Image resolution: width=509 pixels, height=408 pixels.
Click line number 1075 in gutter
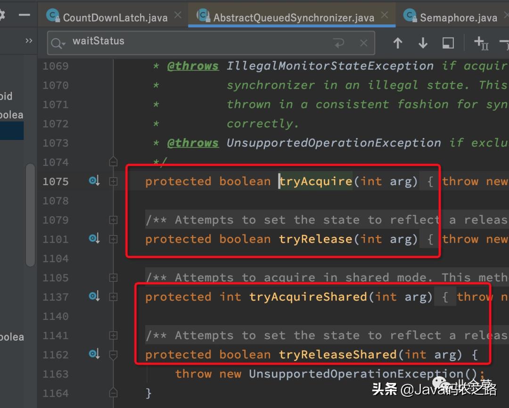pos(56,181)
